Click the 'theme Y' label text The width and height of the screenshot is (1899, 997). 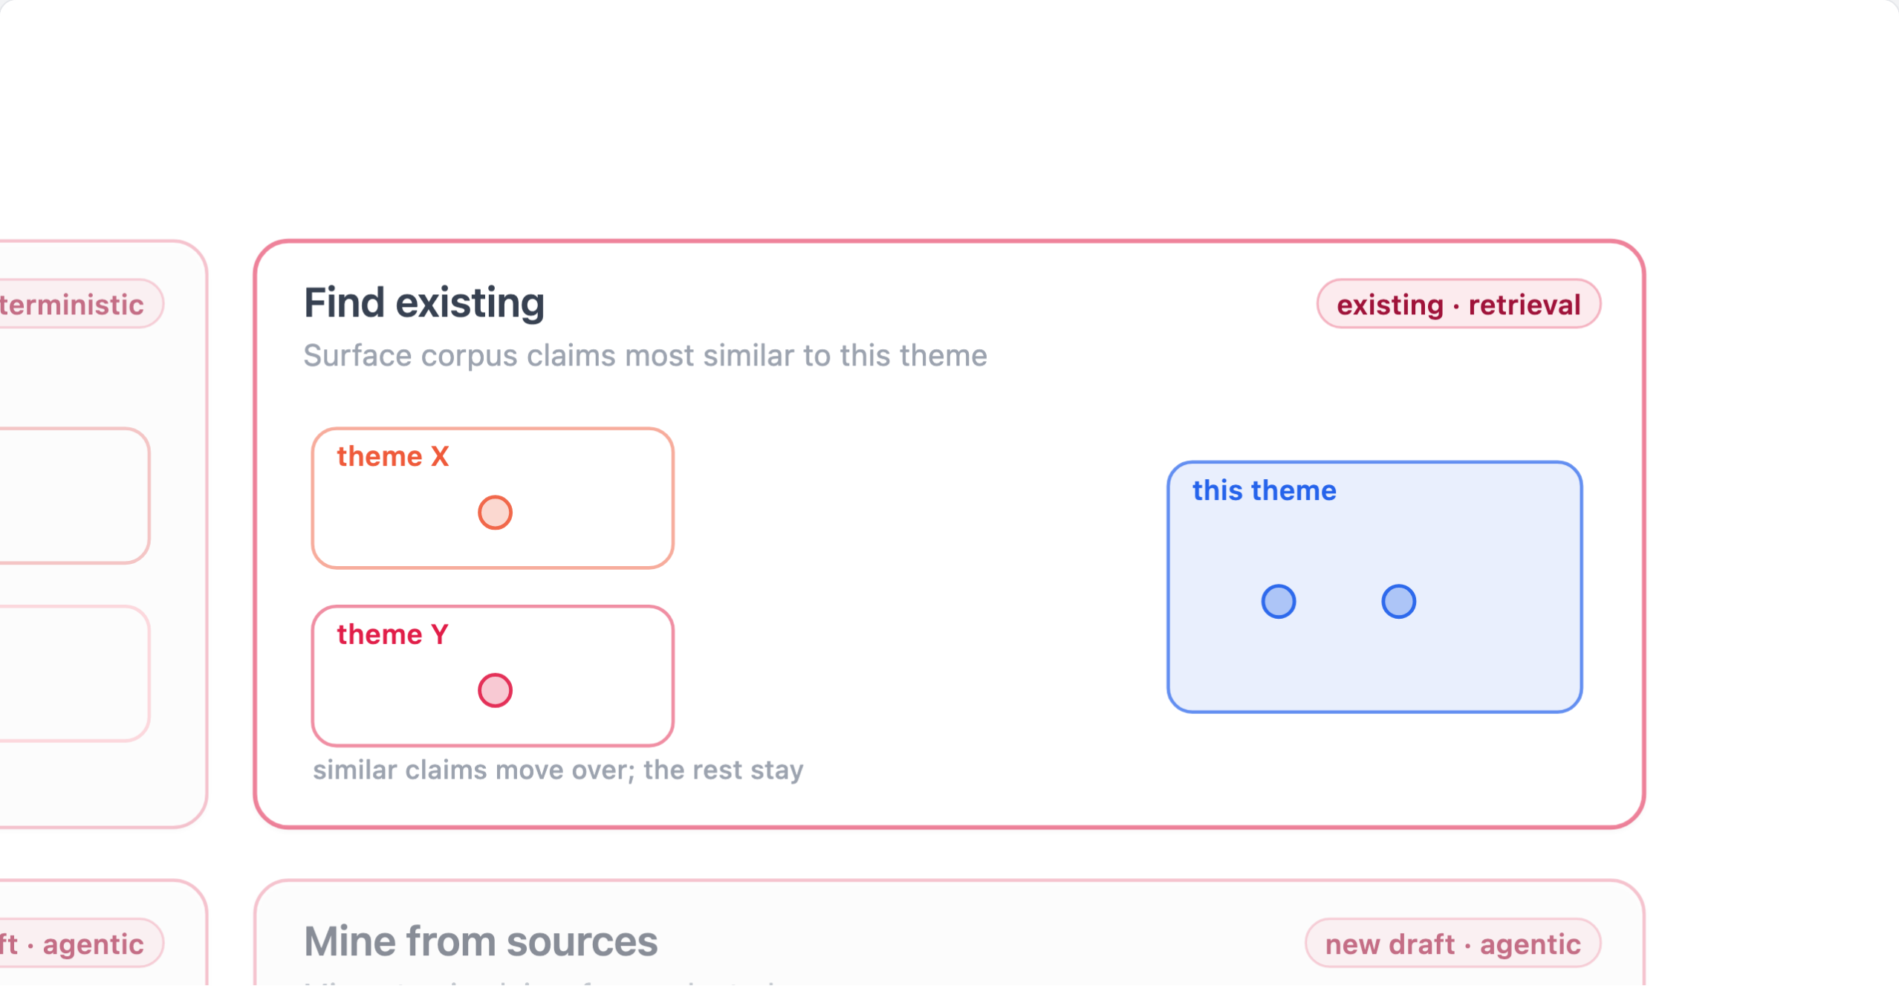tap(393, 634)
